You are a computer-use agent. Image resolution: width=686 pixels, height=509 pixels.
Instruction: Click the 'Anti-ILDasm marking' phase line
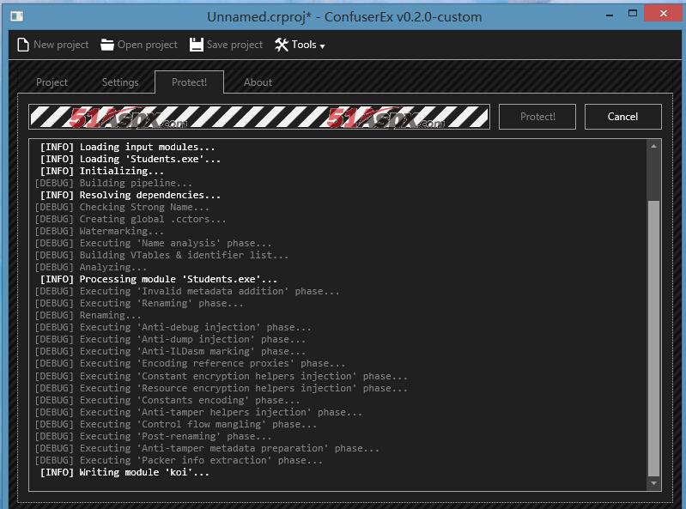(x=170, y=351)
